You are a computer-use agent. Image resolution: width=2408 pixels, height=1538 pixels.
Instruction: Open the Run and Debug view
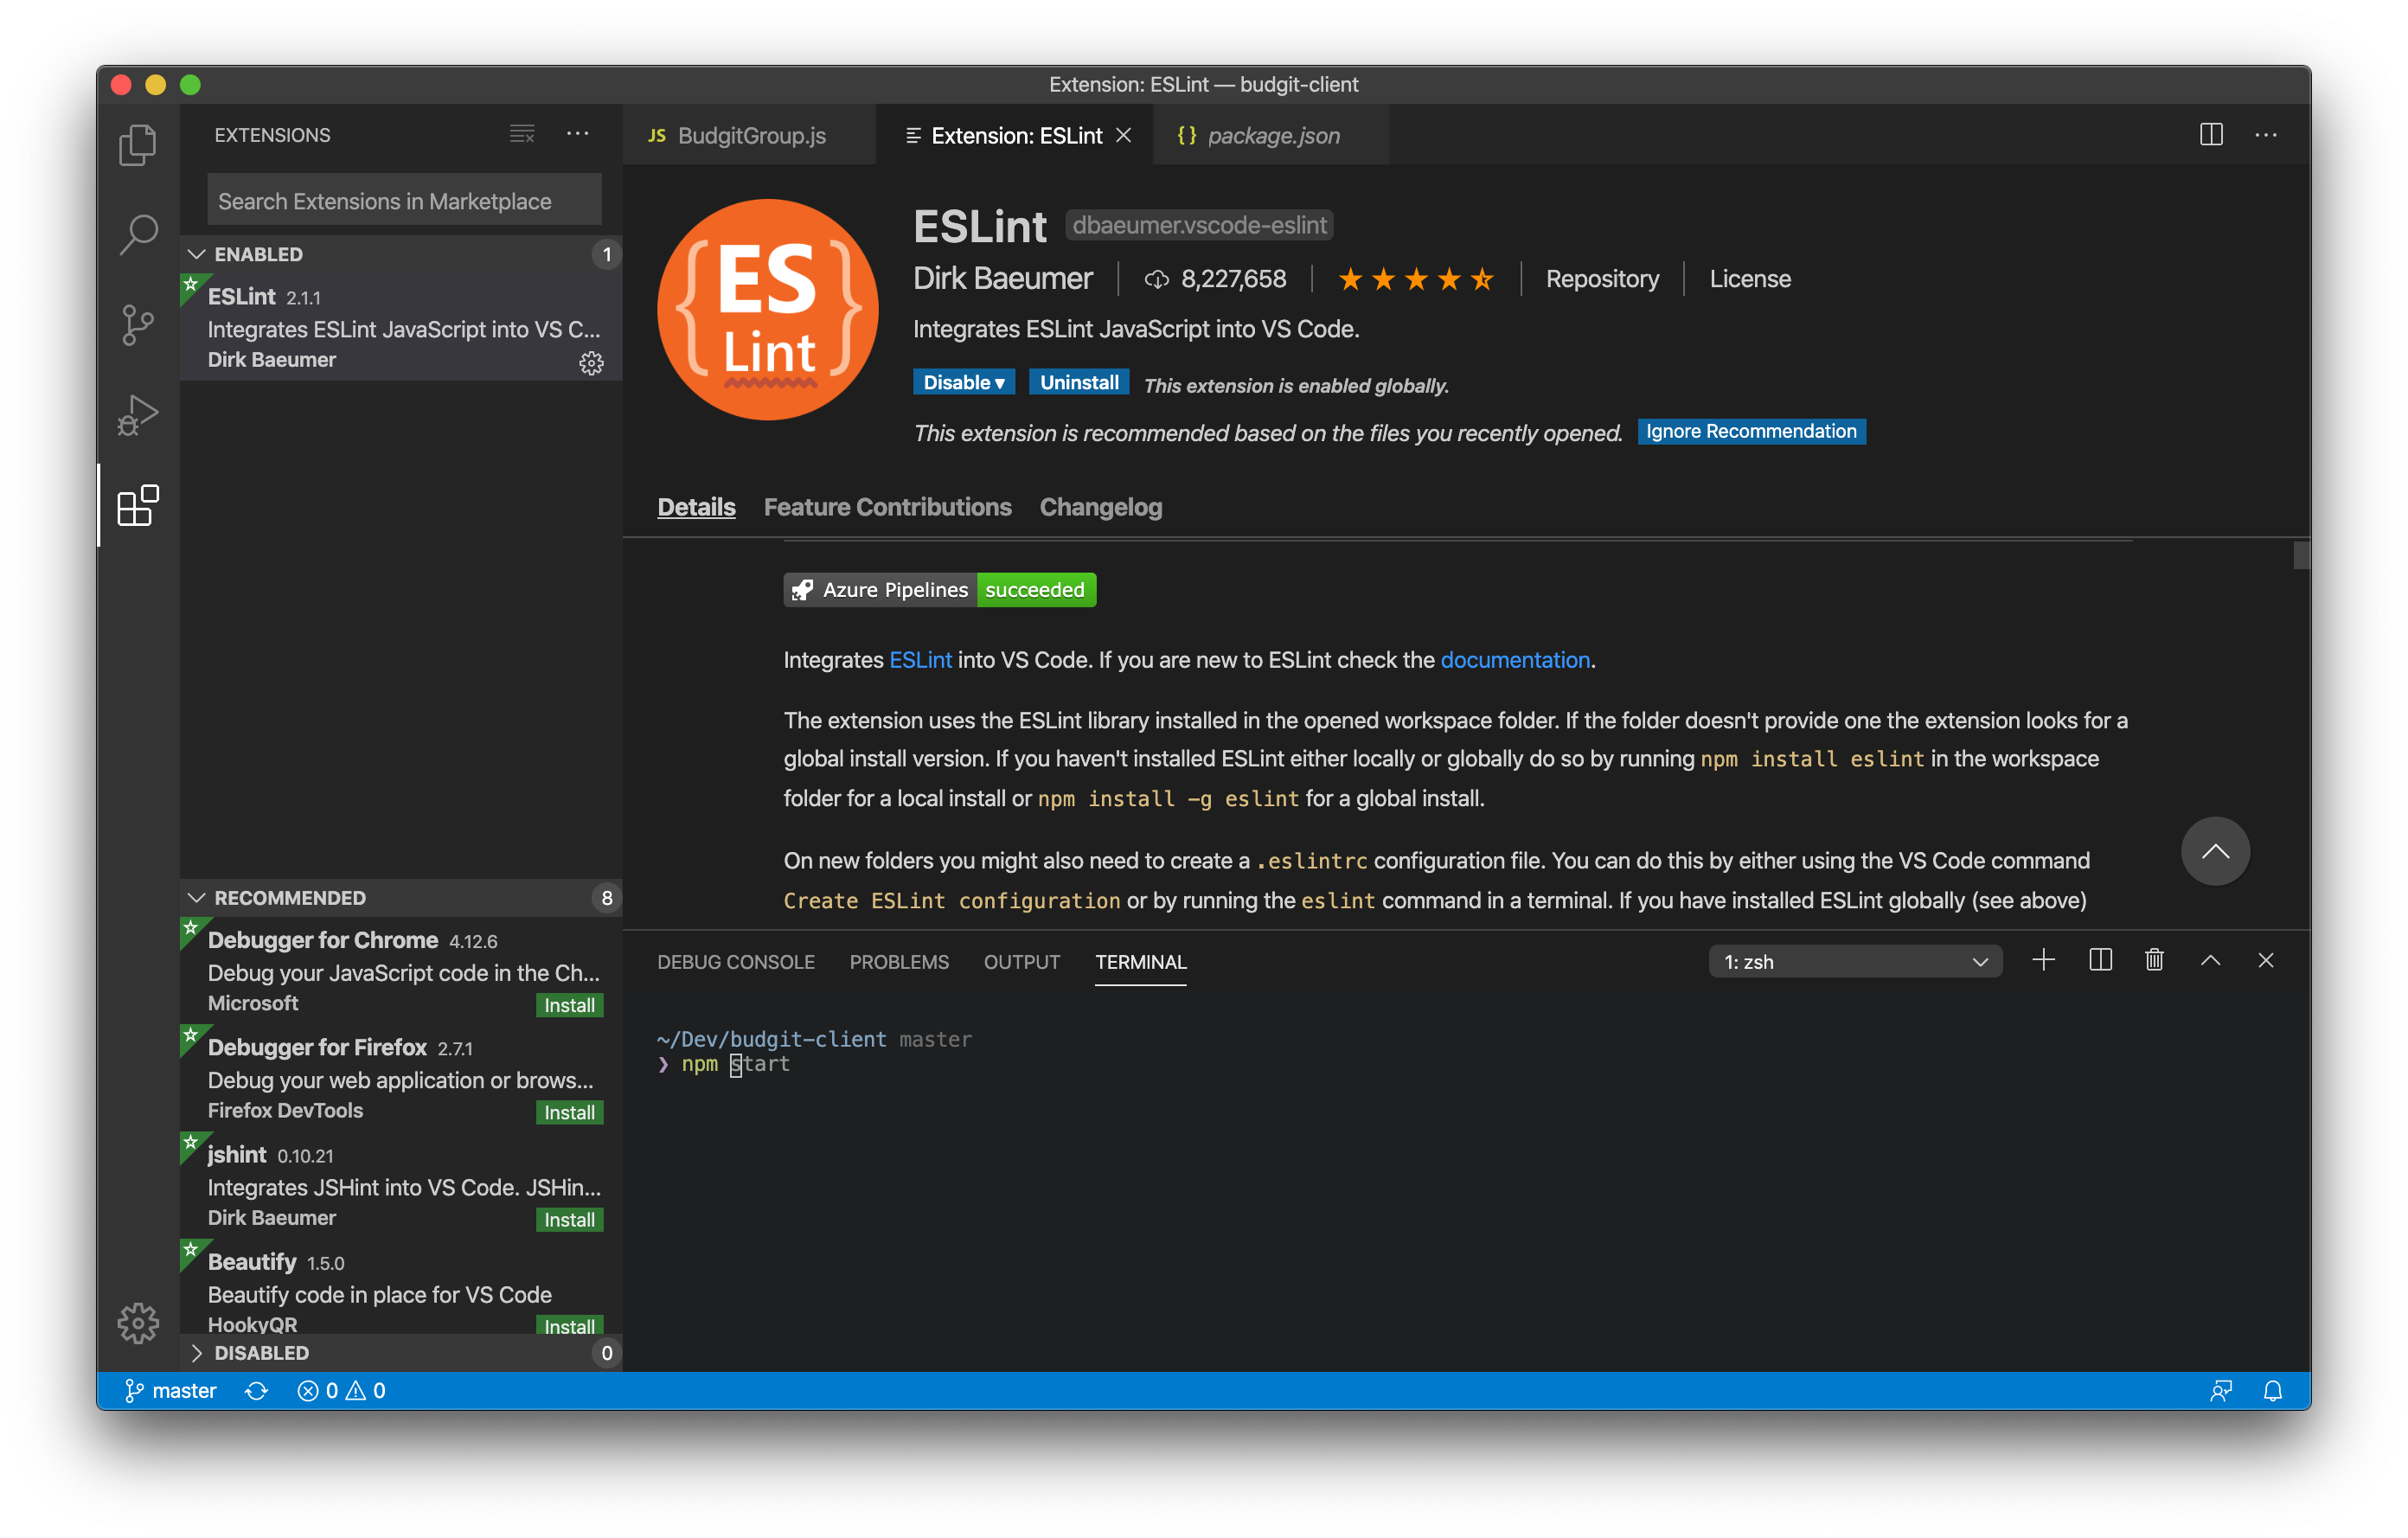[138, 415]
